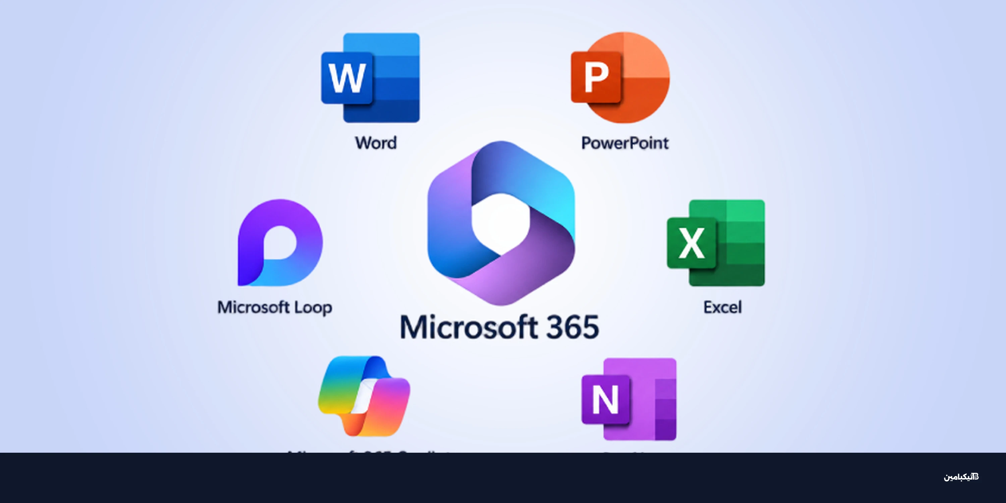This screenshot has height=503, width=1006.
Task: Select the "PowerPoint" label text
Action: coord(625,143)
